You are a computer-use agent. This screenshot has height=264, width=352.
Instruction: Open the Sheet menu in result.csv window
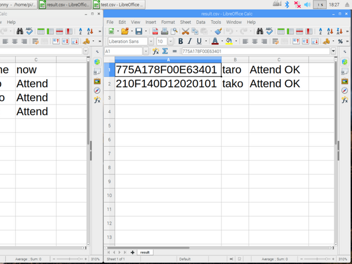pyautogui.click(x=185, y=22)
